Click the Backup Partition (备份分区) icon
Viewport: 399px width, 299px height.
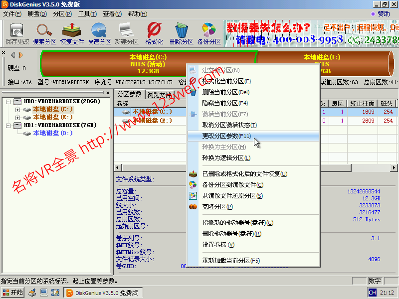tap(209, 33)
